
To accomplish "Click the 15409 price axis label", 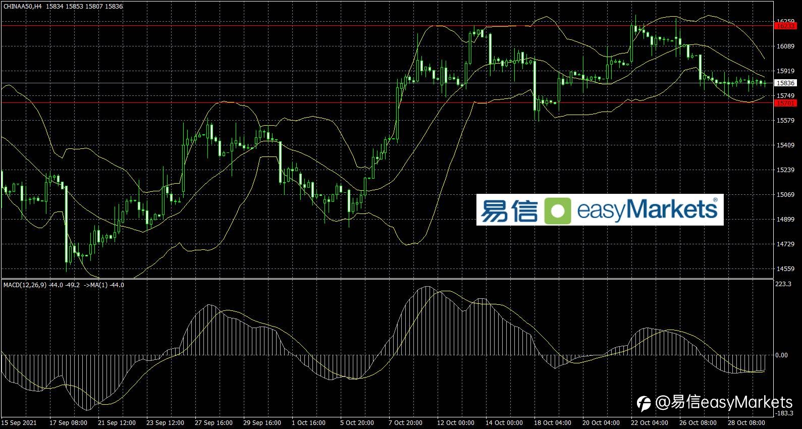I will coord(785,145).
